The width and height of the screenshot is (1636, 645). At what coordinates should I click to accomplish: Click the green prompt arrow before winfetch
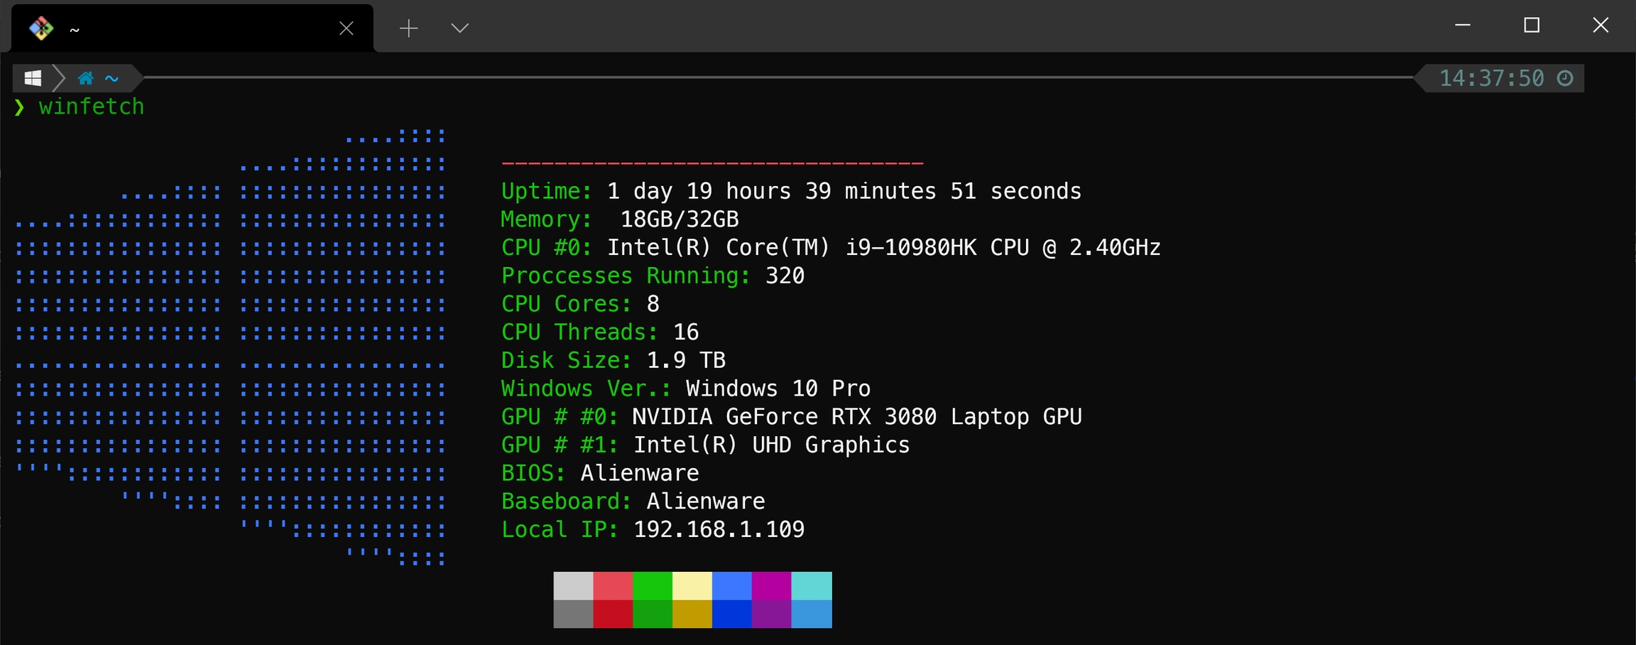[19, 107]
